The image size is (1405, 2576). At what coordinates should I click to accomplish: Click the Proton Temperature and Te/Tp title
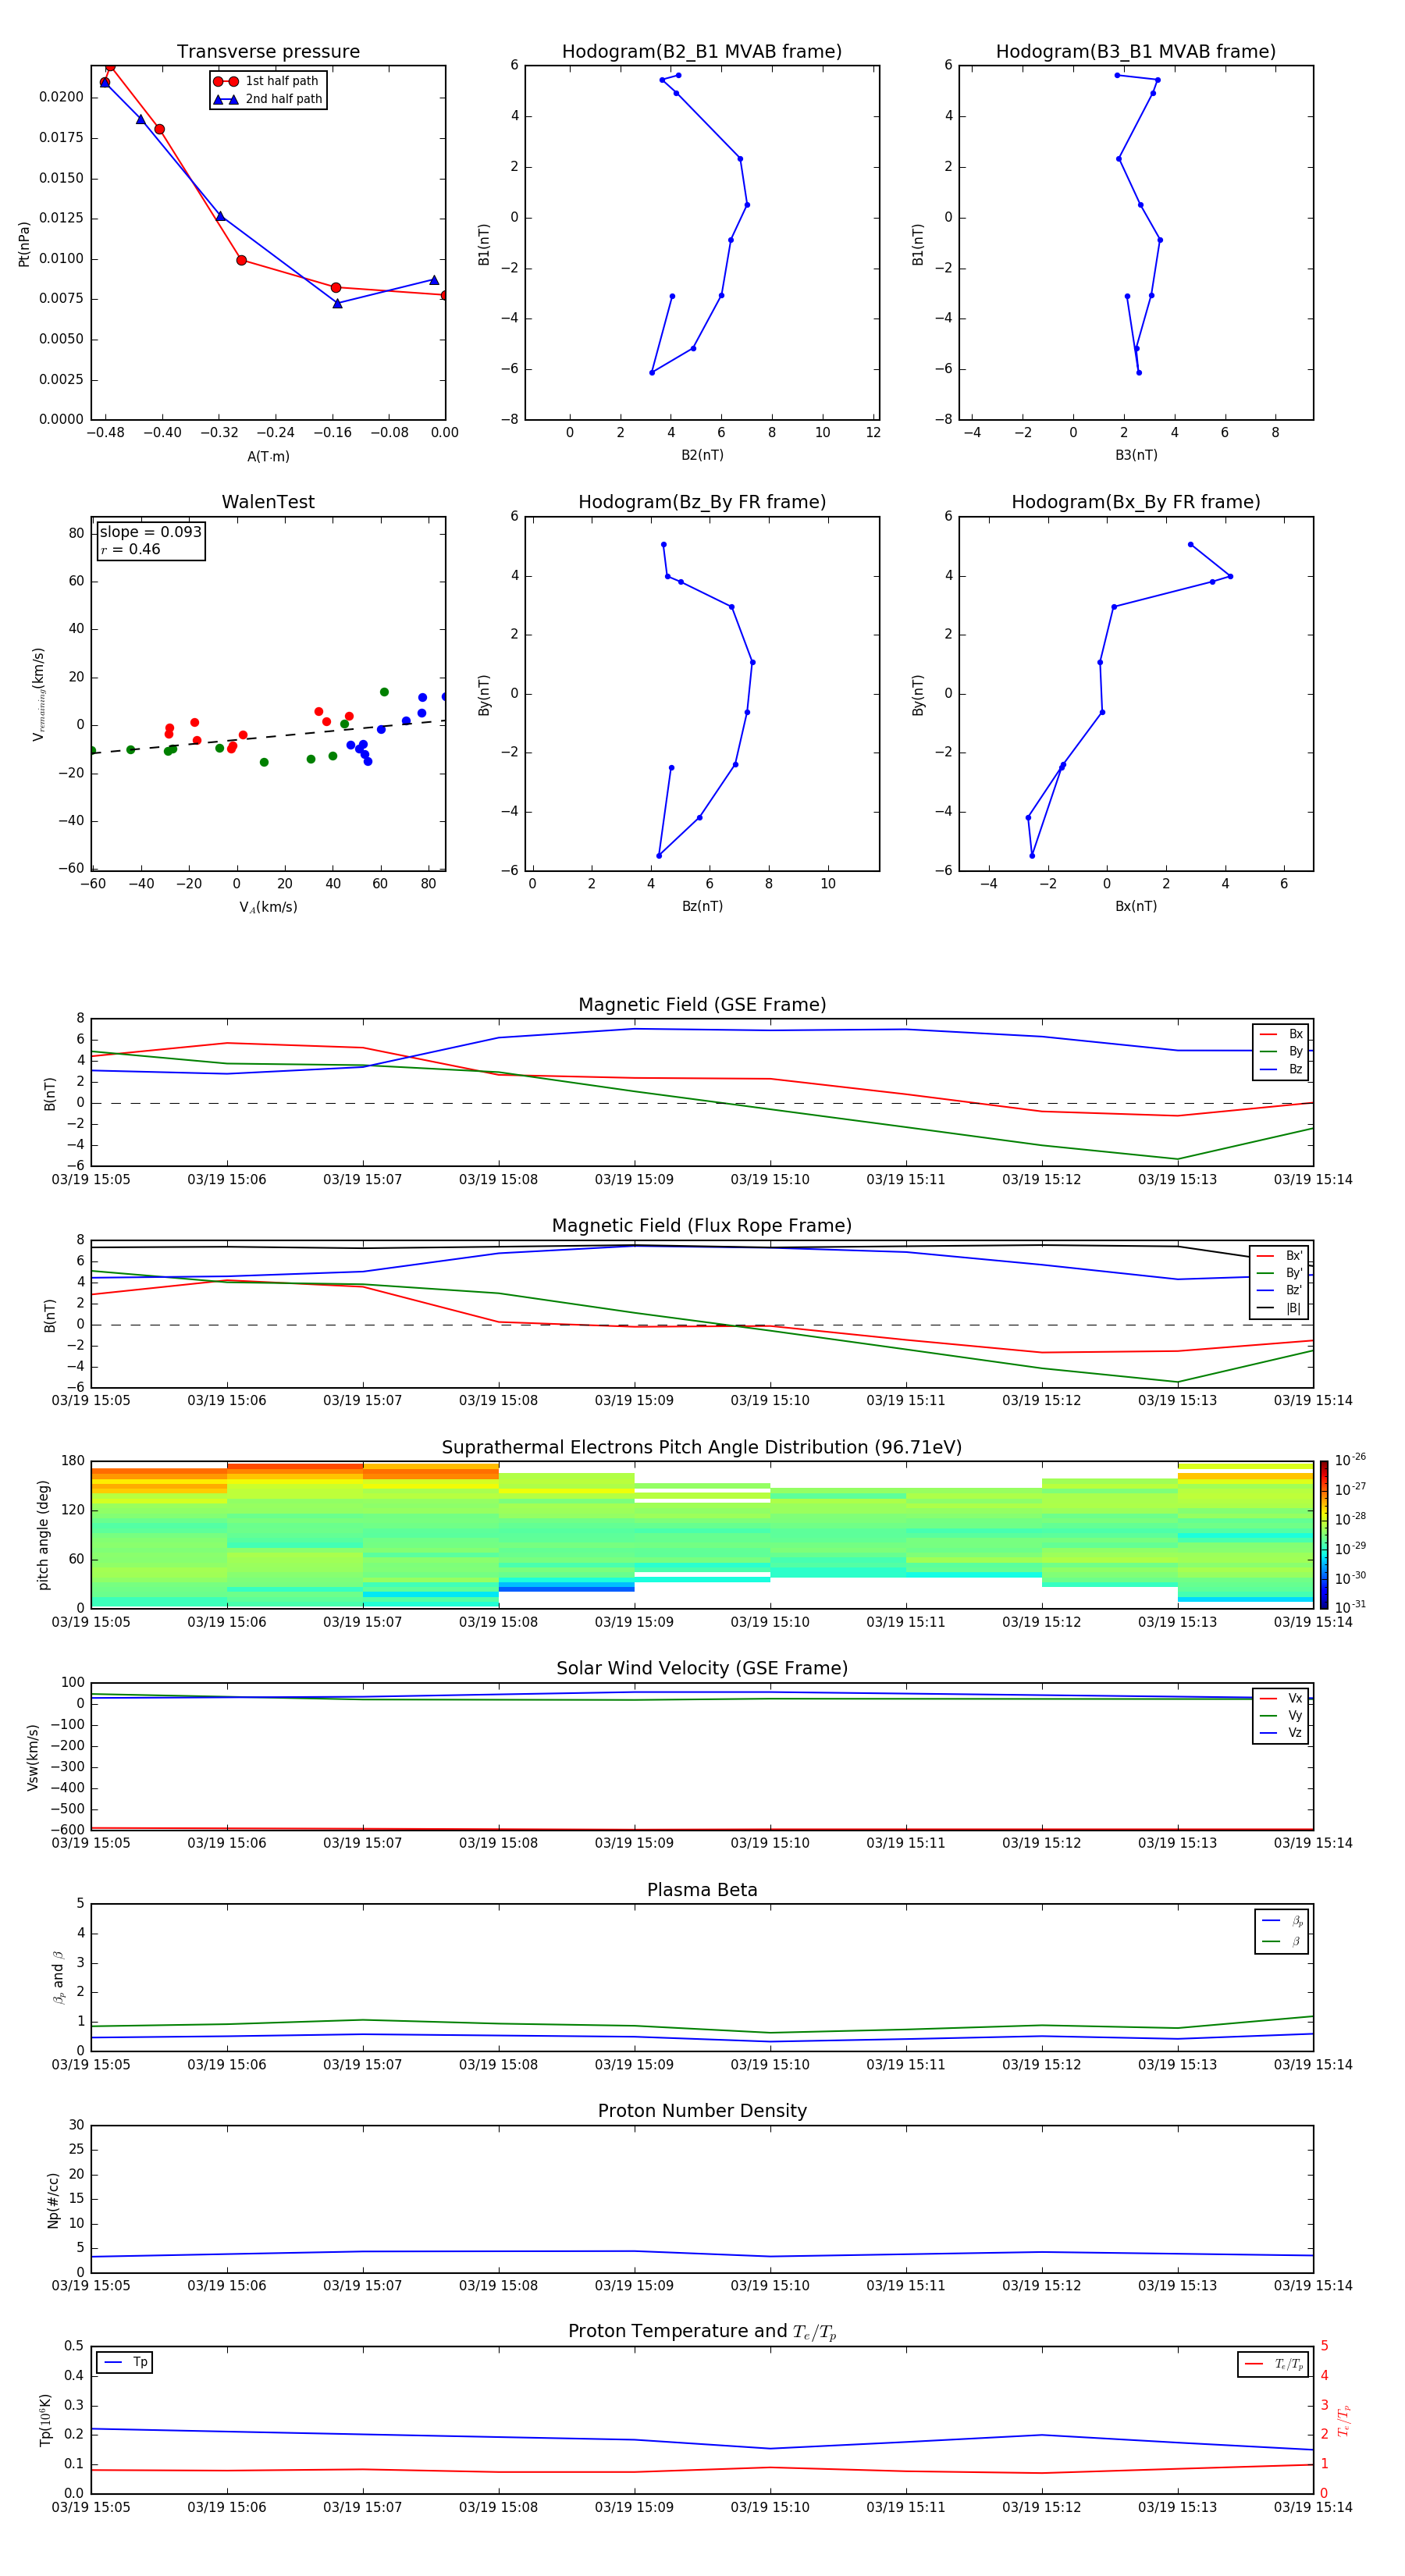[702, 2332]
